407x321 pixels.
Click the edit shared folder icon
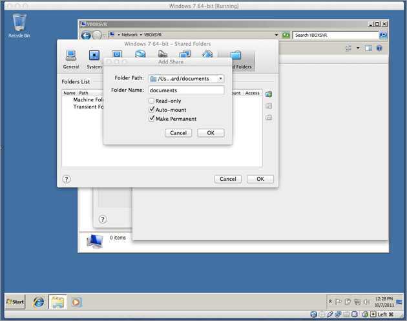pyautogui.click(x=269, y=106)
